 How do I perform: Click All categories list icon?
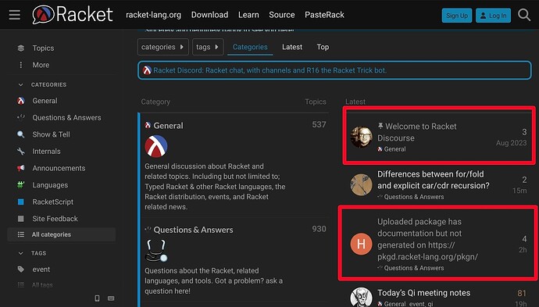tap(21, 234)
